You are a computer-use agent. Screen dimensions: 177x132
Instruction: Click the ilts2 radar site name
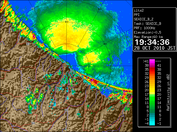[139, 10]
